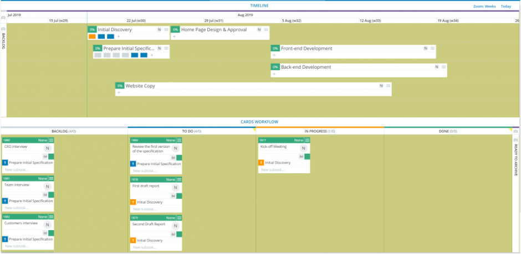The image size is (521, 254).
Task: Add a child card to Front-end Development
Action: point(274,55)
